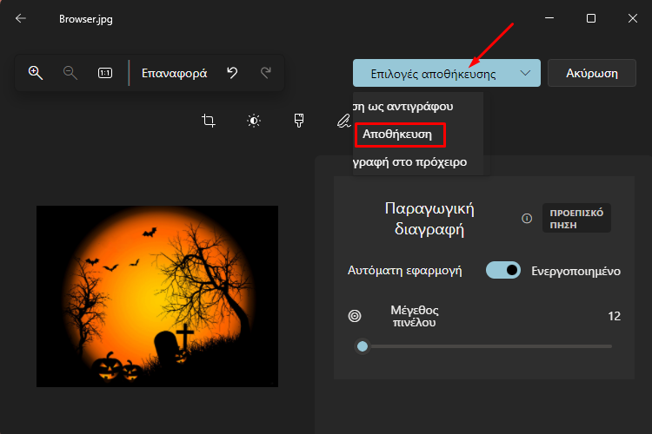This screenshot has width=652, height=434.
Task: Click the Ενεργοποιημένο status label
Action: (575, 271)
